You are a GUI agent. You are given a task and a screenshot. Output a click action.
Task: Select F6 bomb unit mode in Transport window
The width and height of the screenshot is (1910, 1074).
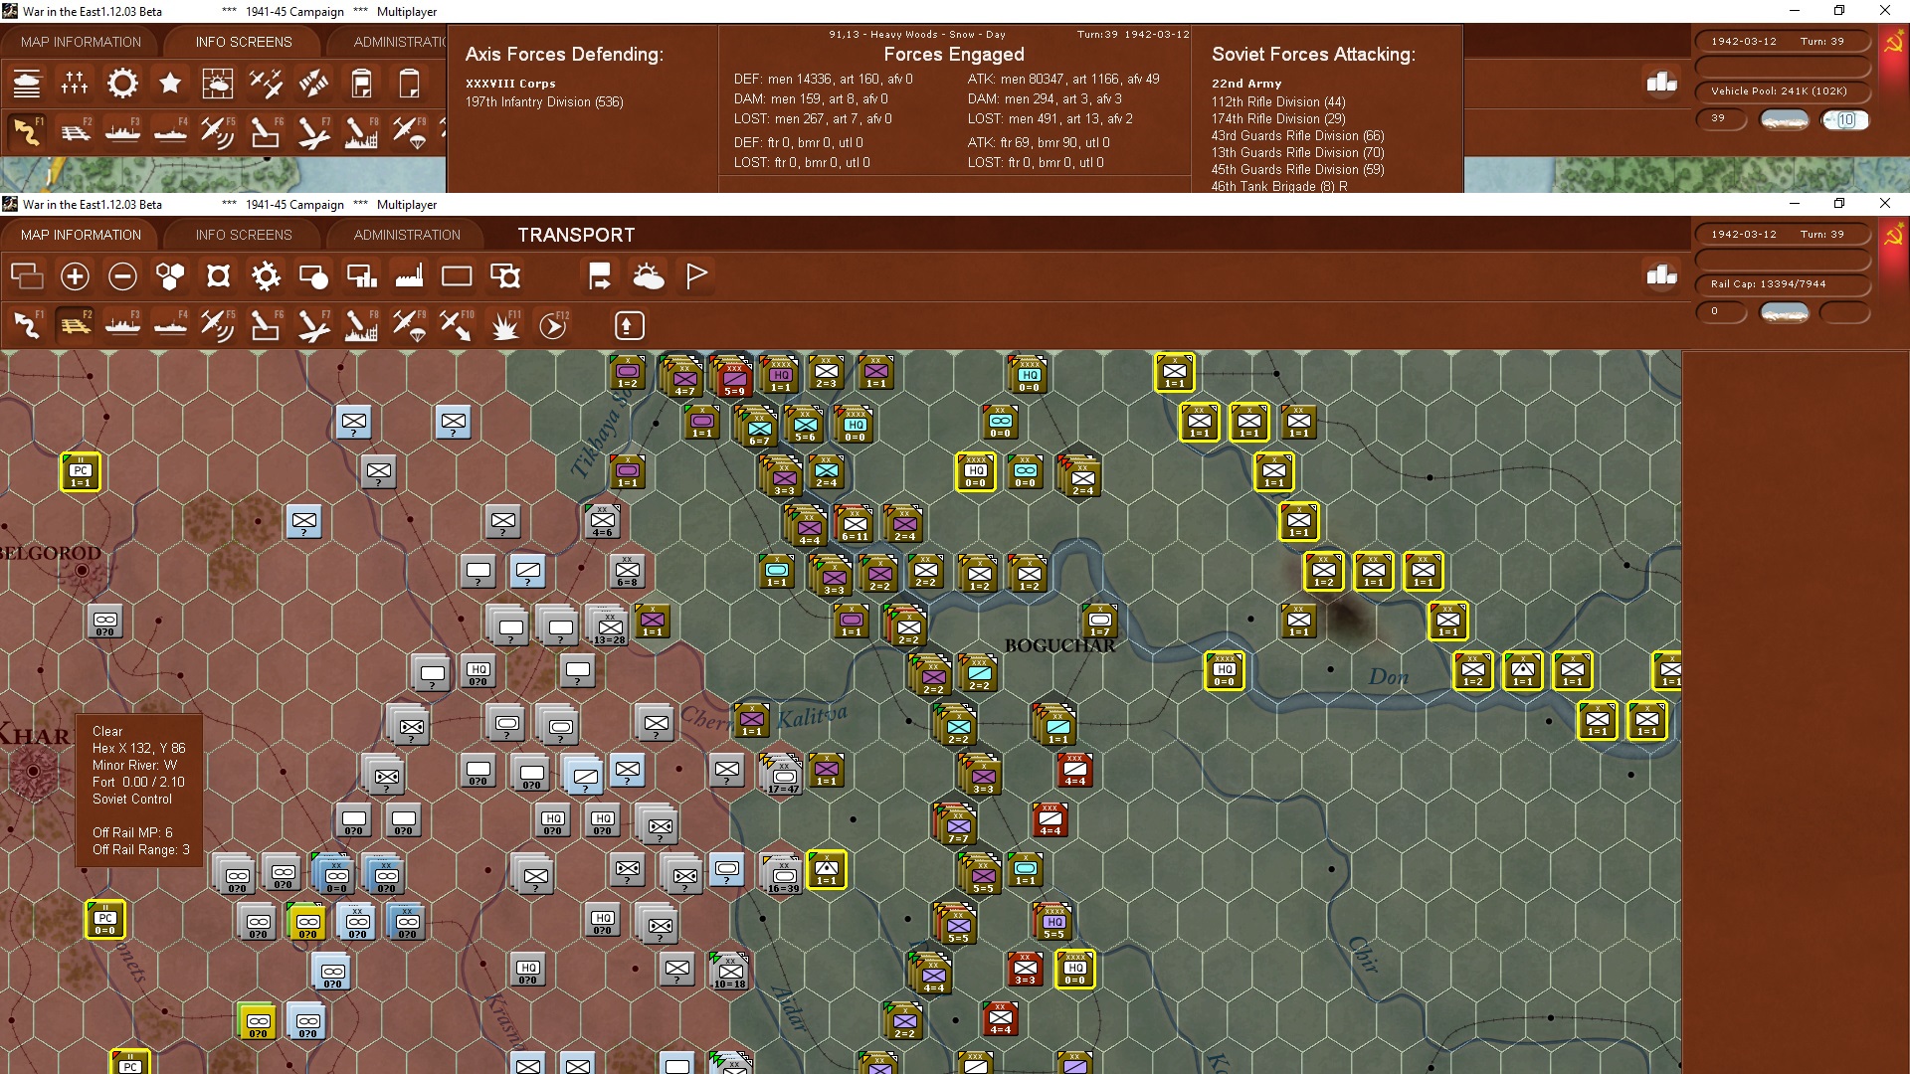[x=266, y=325]
